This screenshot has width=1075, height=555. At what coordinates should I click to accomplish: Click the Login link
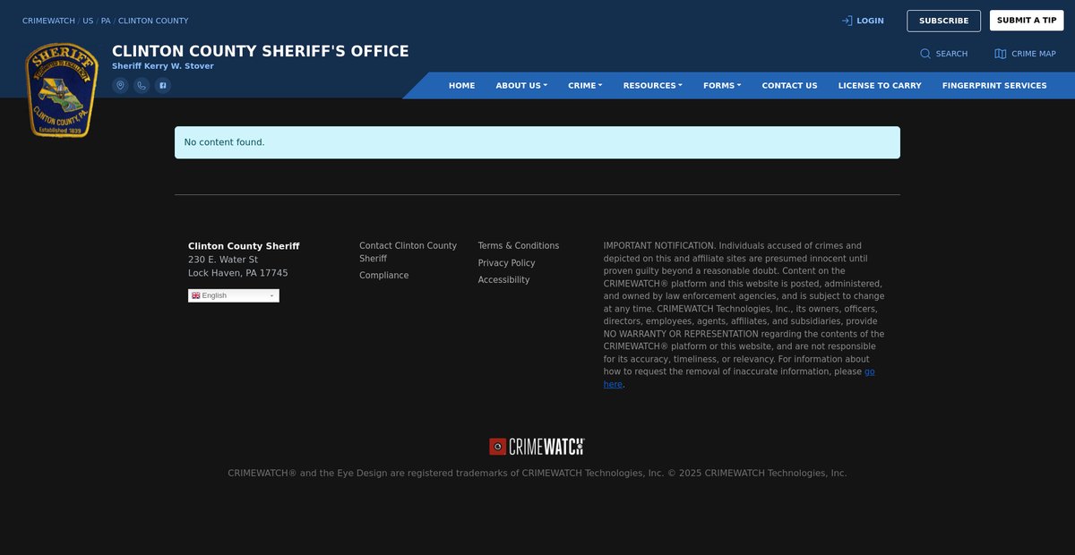click(x=863, y=21)
